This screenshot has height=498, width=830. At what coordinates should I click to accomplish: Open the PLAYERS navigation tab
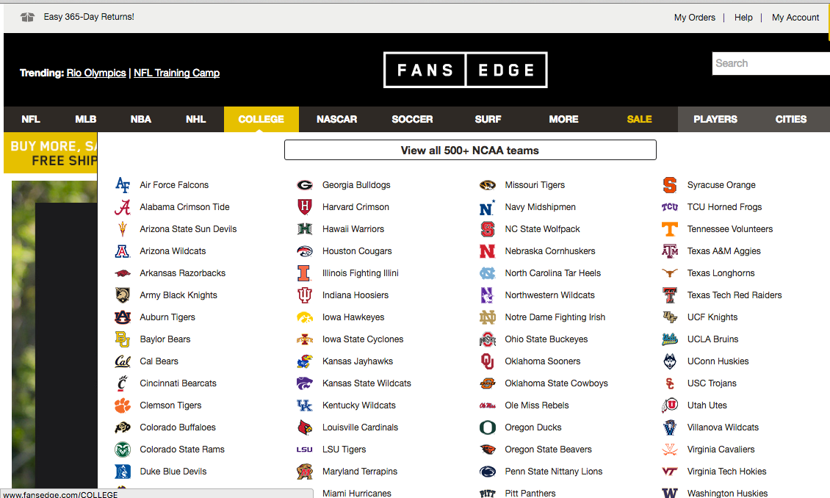[x=715, y=119]
